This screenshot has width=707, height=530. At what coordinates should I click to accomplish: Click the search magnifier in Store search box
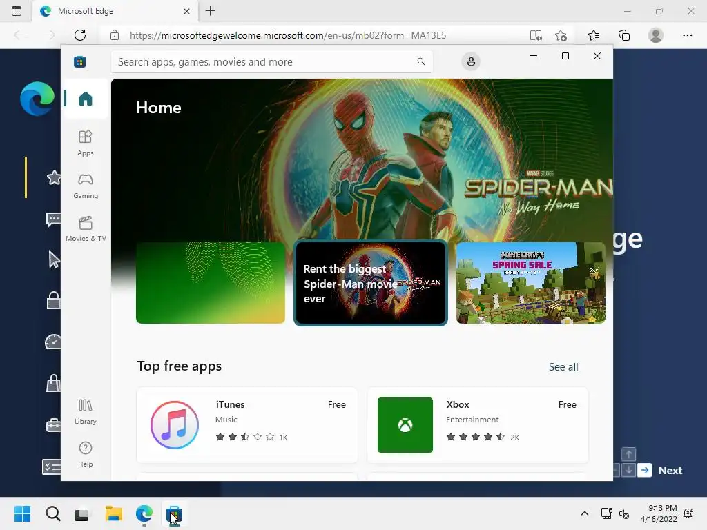click(x=420, y=61)
